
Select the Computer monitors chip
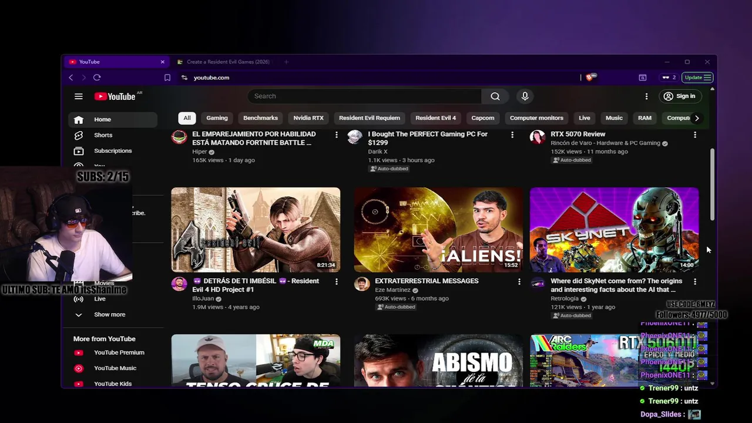pyautogui.click(x=536, y=118)
